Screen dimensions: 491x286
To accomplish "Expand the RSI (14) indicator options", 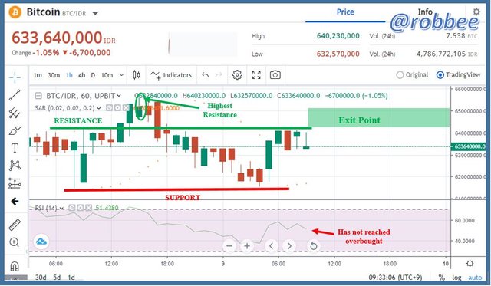I will pos(61,208).
